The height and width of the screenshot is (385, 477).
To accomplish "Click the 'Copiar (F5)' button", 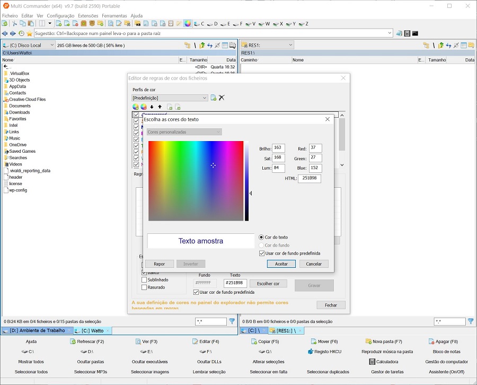I will [265, 342].
